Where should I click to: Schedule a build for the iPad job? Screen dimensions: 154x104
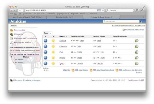pyautogui.click(x=137, y=52)
